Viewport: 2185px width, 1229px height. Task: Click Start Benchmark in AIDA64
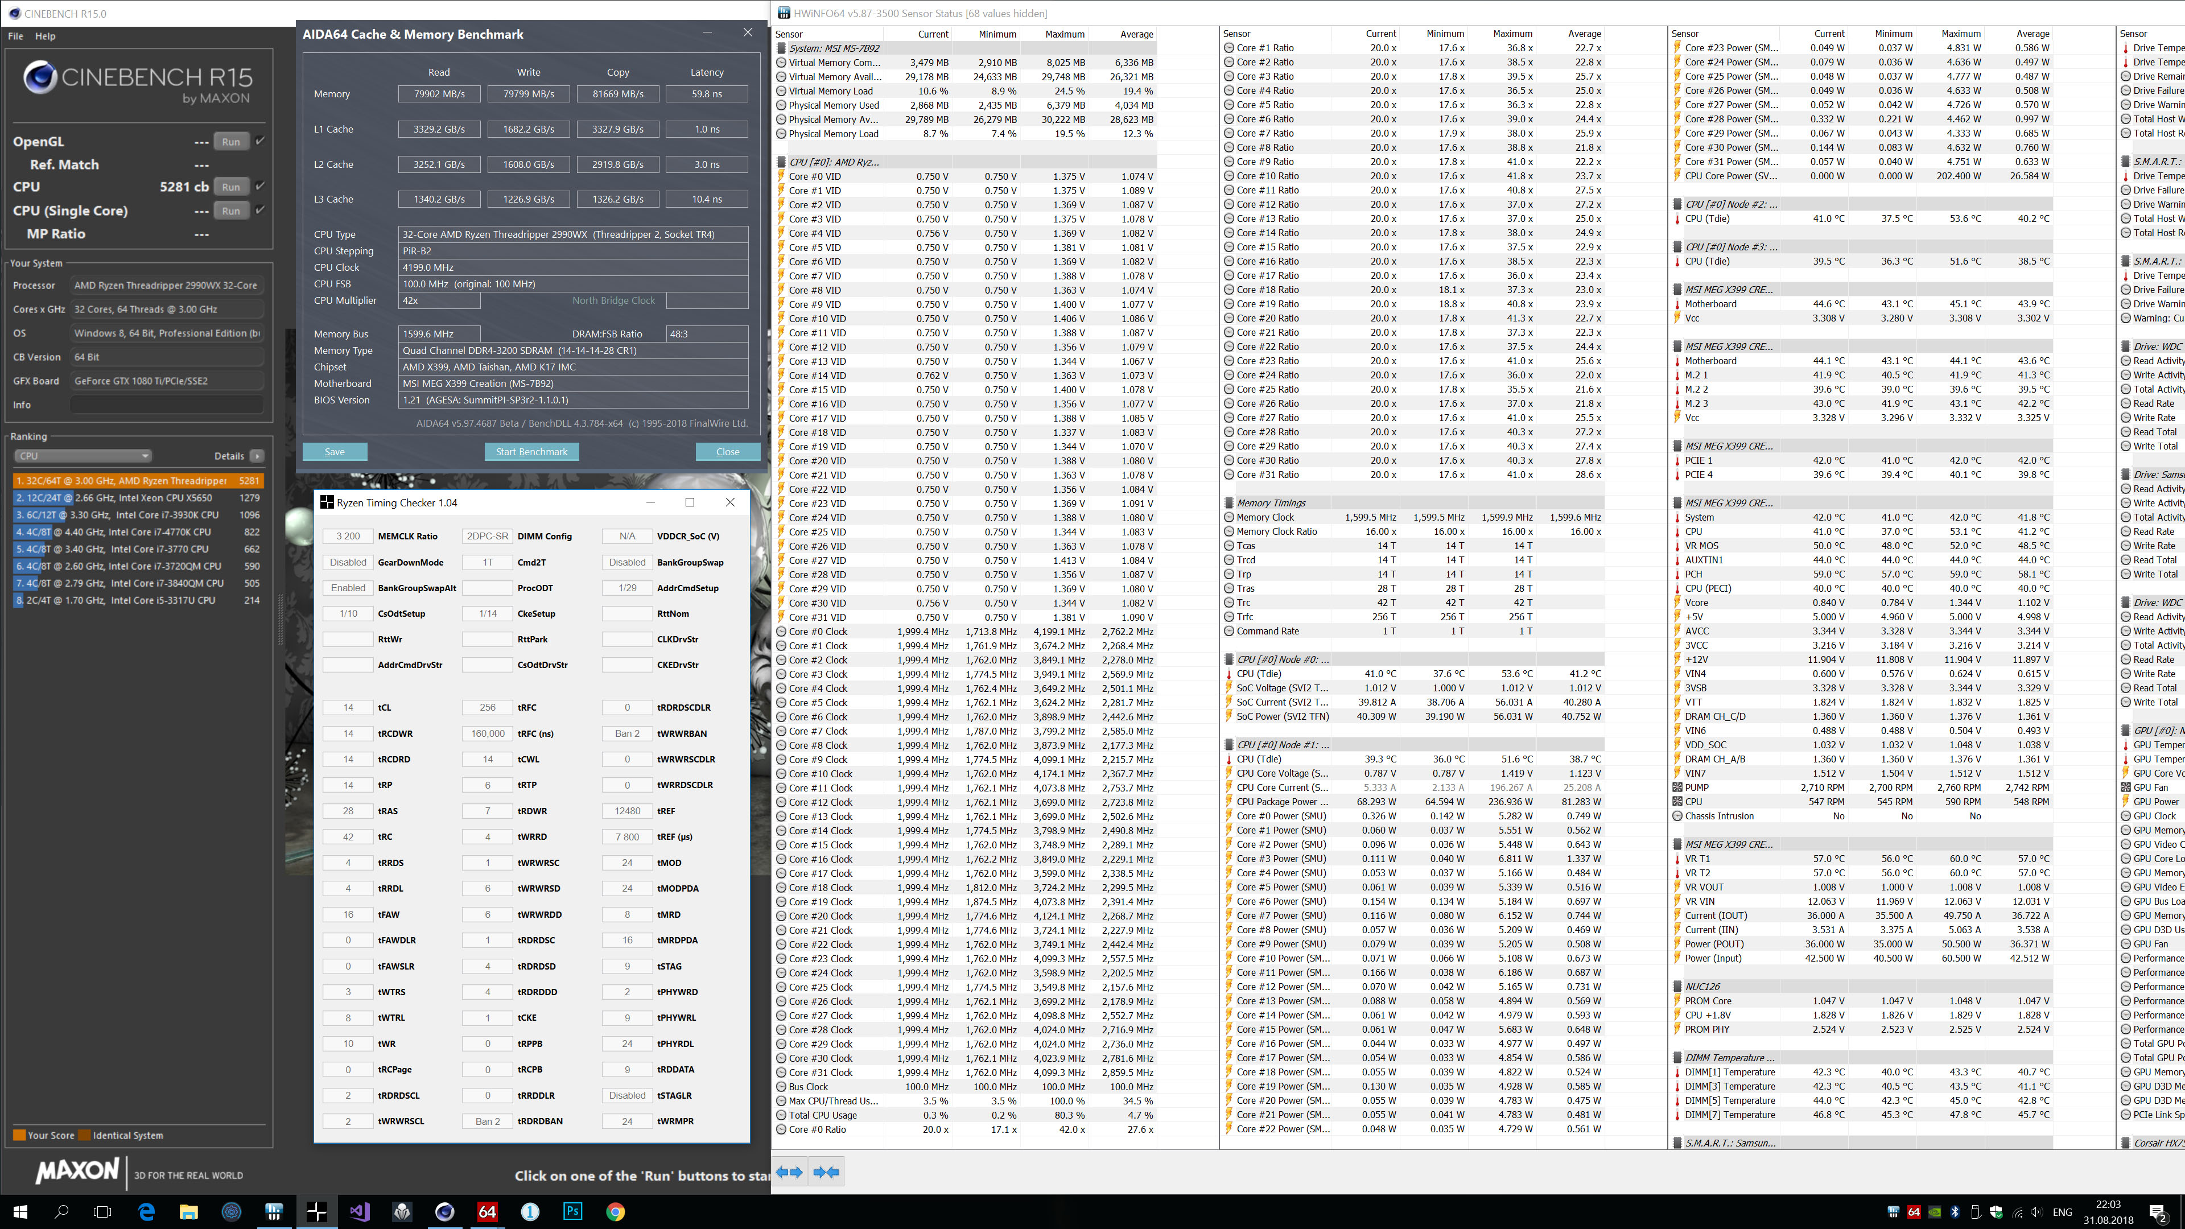[531, 451]
